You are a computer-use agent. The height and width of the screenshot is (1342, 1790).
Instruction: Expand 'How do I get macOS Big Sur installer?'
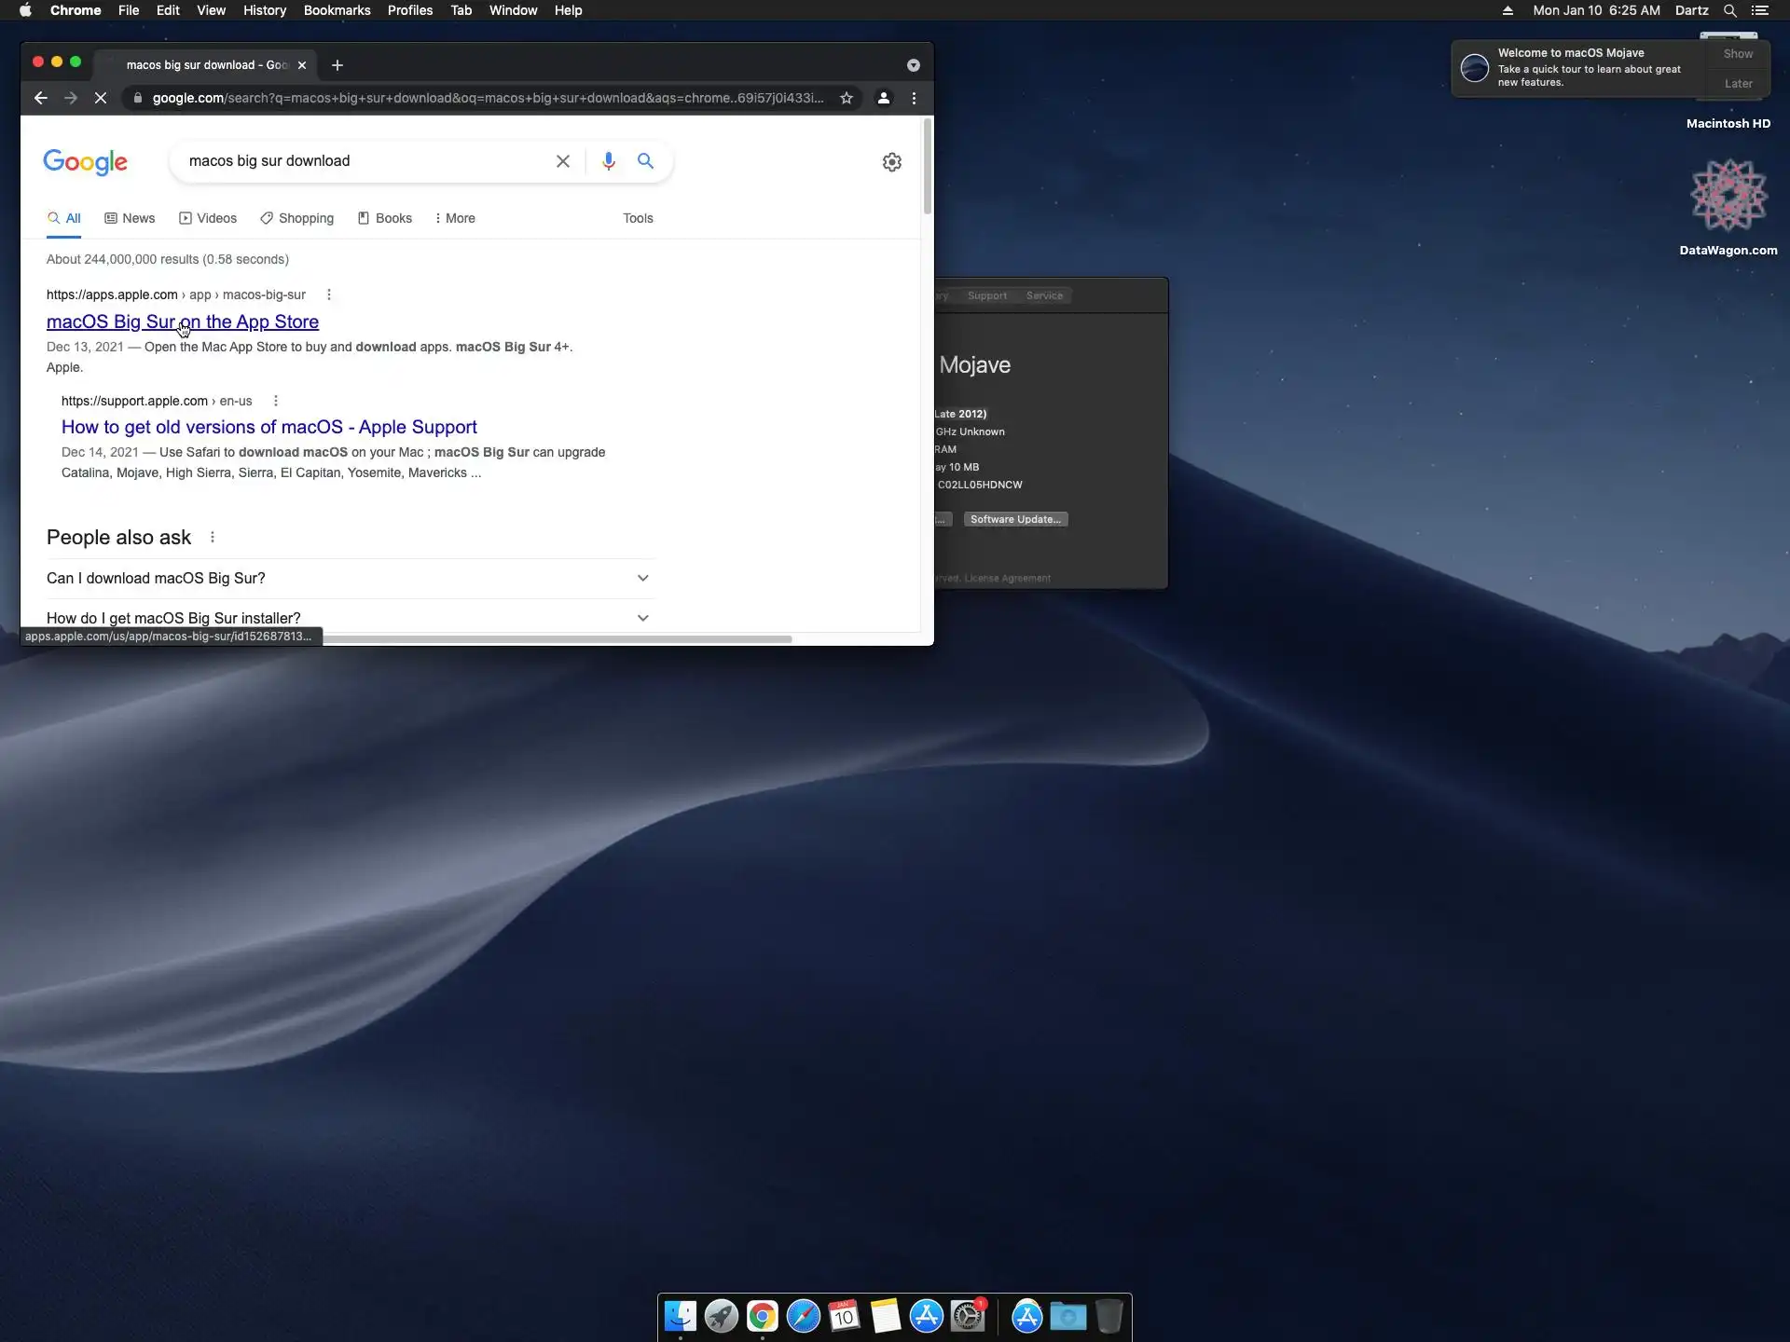642,618
